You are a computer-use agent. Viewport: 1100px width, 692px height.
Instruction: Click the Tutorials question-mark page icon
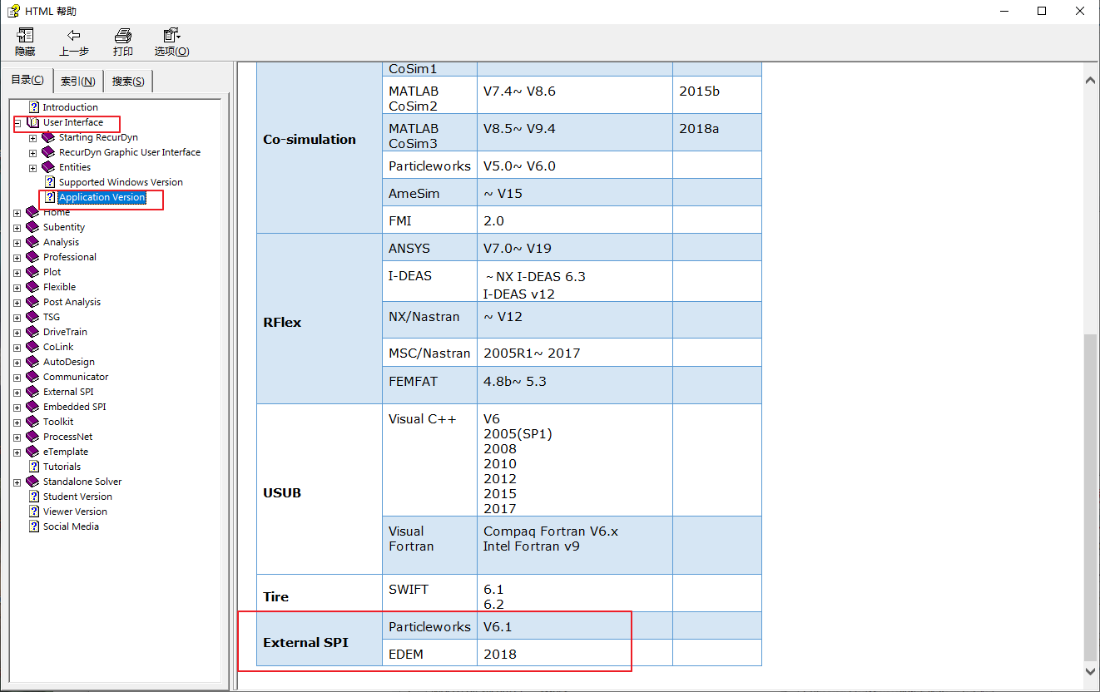34,467
